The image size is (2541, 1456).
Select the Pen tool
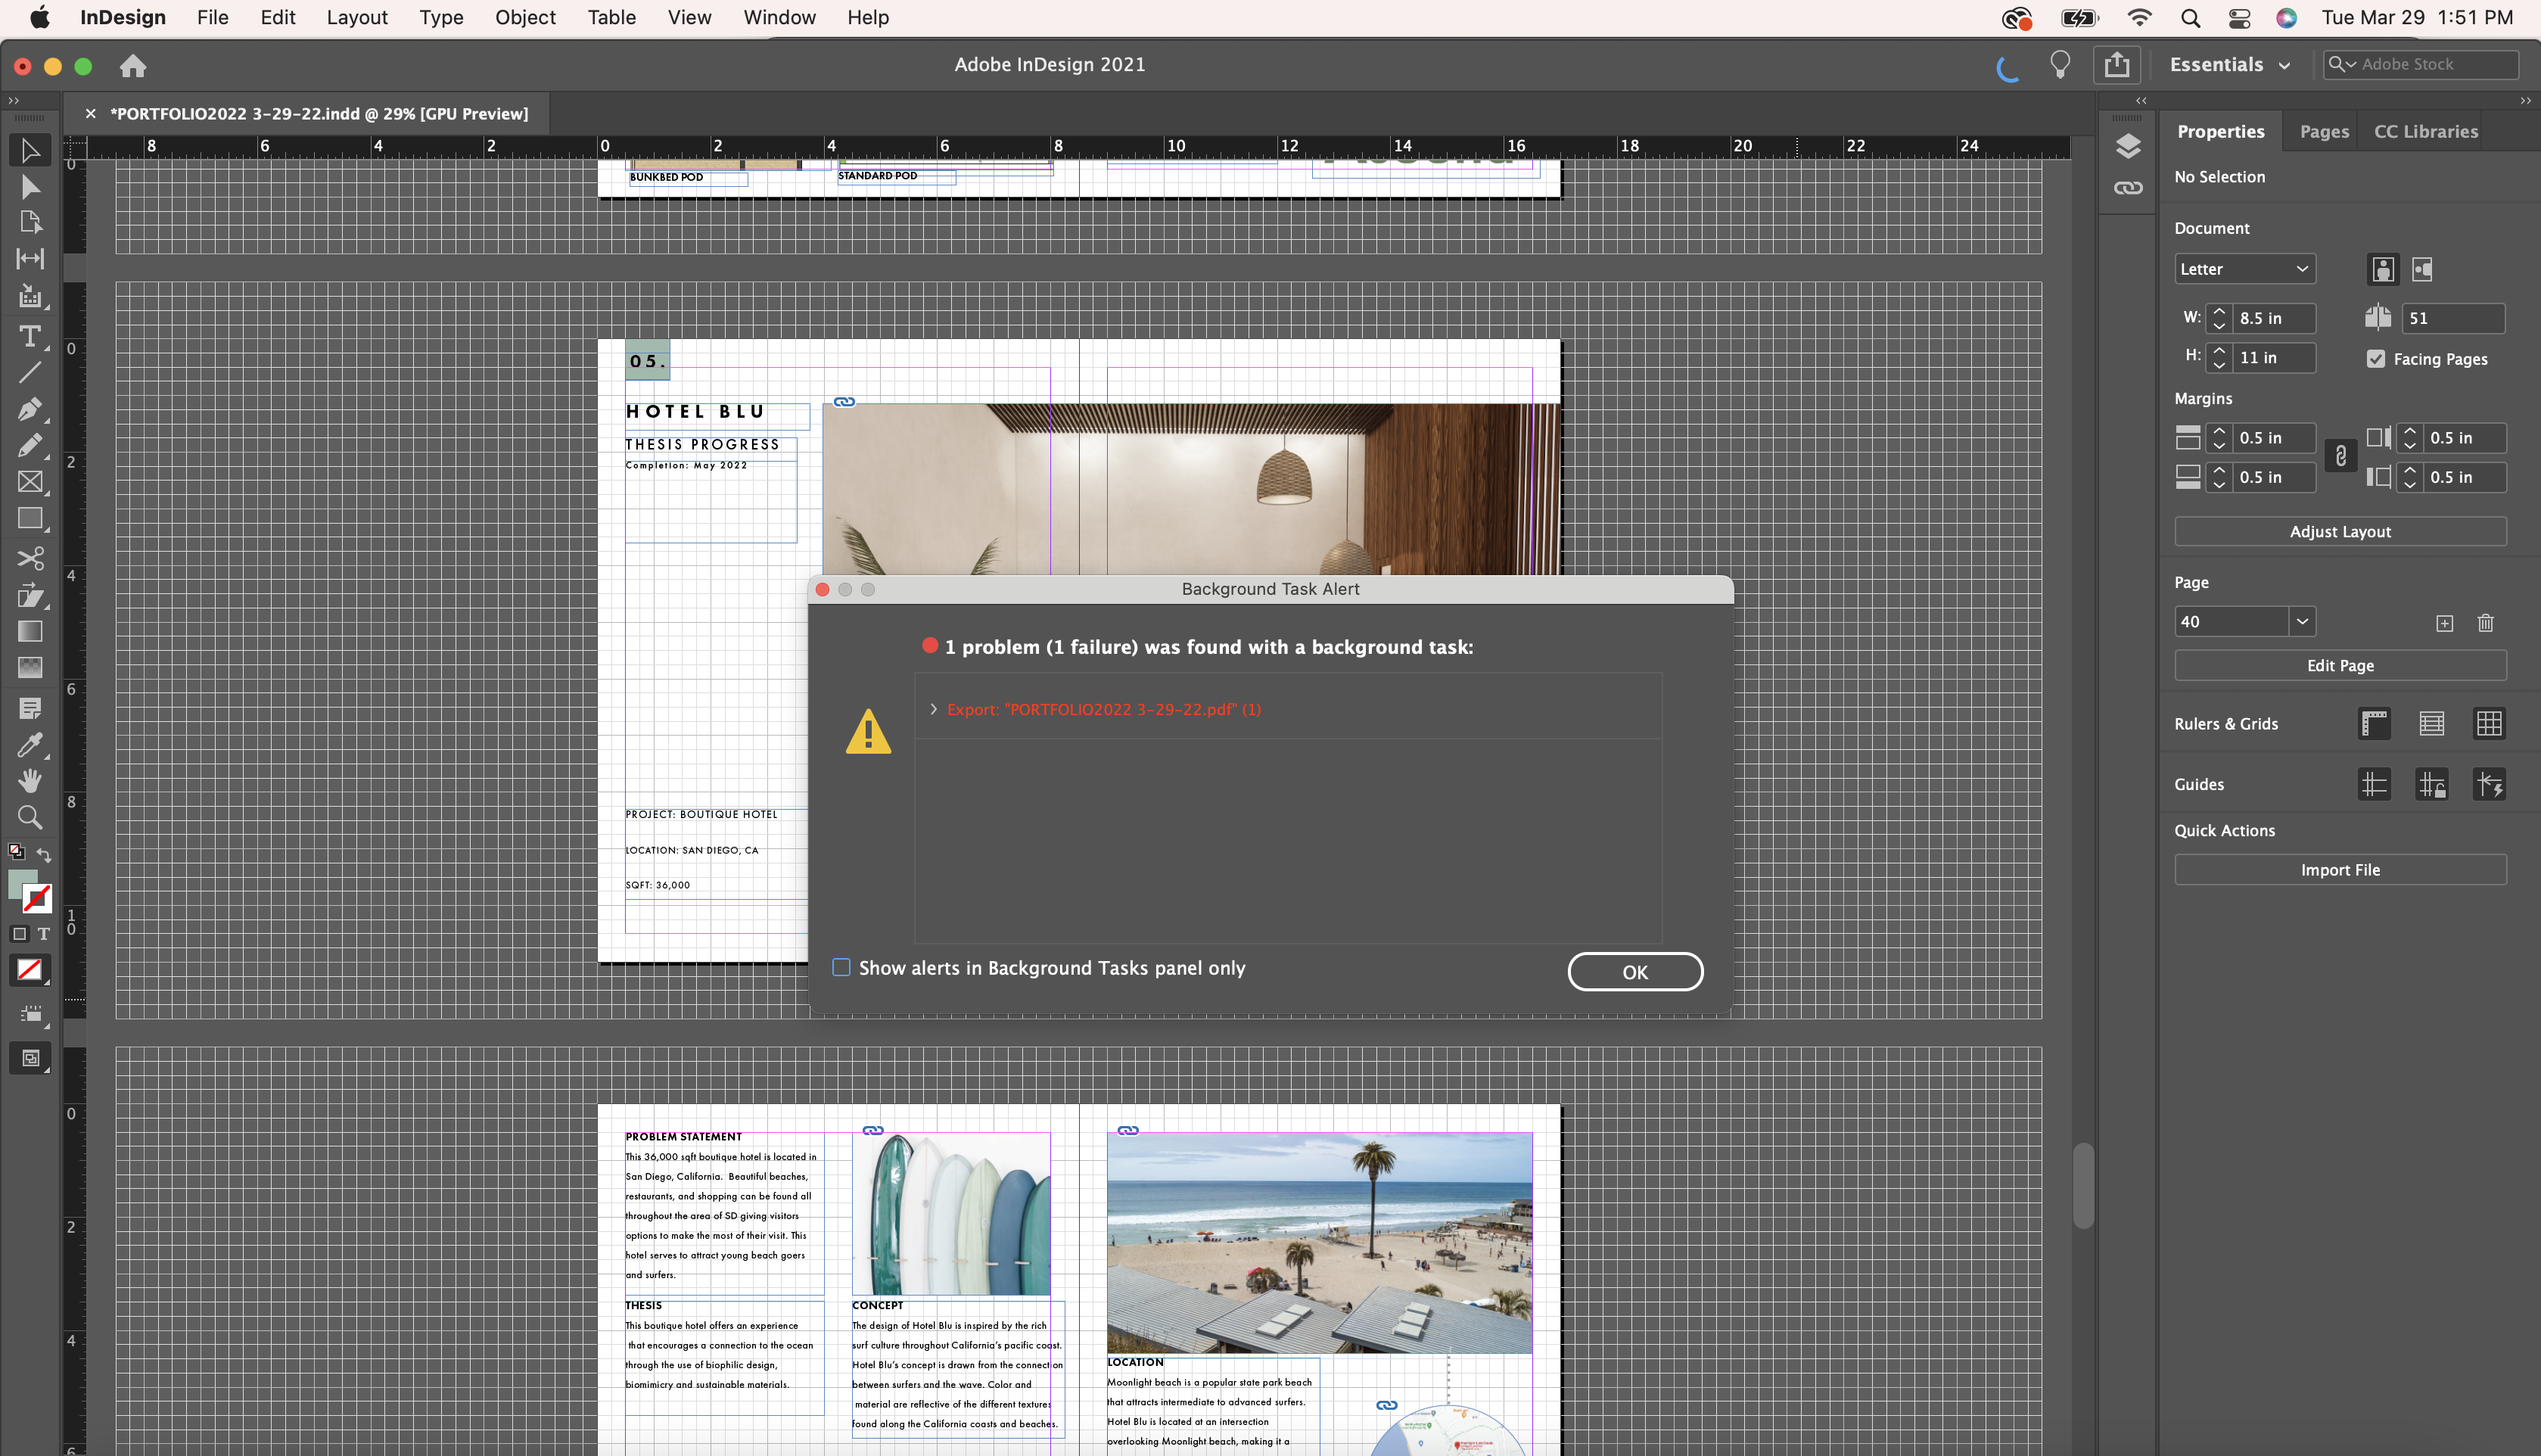point(30,410)
